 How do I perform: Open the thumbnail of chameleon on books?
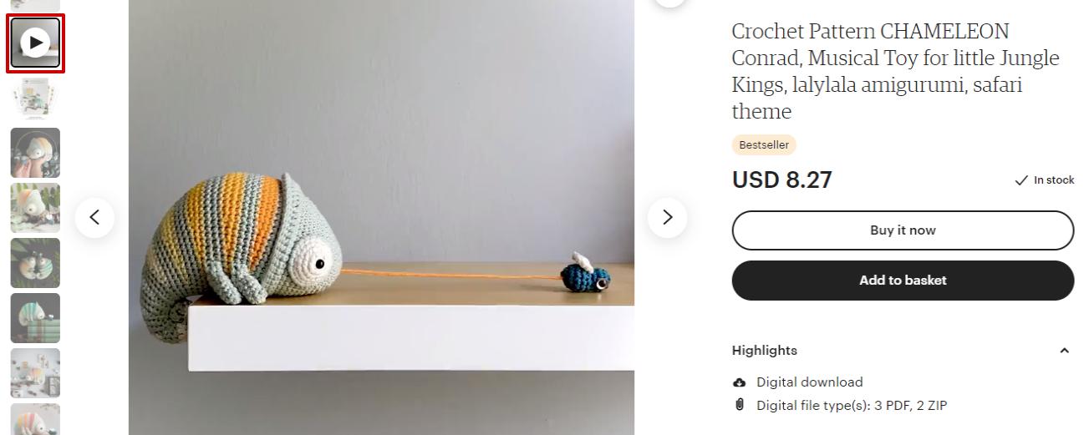pyautogui.click(x=35, y=318)
